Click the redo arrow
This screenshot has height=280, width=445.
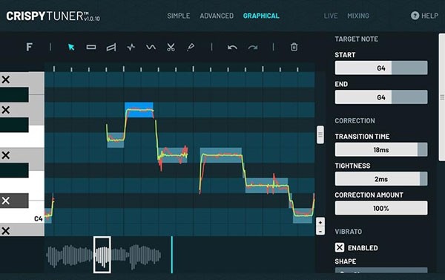pos(253,48)
